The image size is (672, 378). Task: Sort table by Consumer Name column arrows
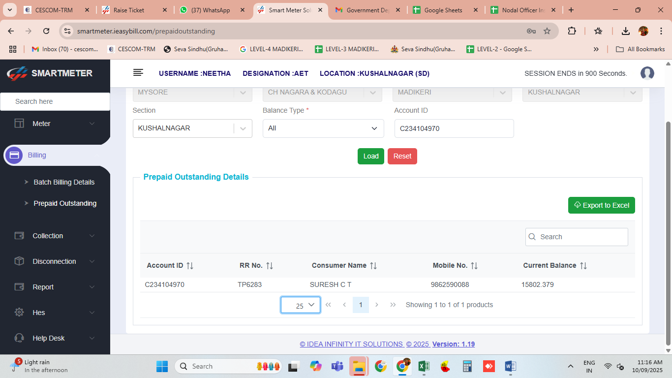tap(373, 266)
